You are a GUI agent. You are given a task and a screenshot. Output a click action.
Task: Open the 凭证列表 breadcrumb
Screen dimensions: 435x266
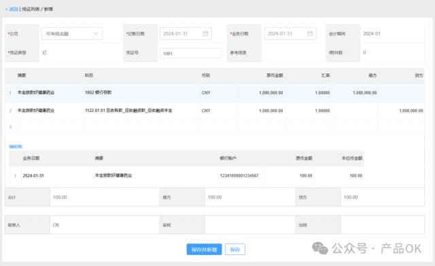click(31, 9)
